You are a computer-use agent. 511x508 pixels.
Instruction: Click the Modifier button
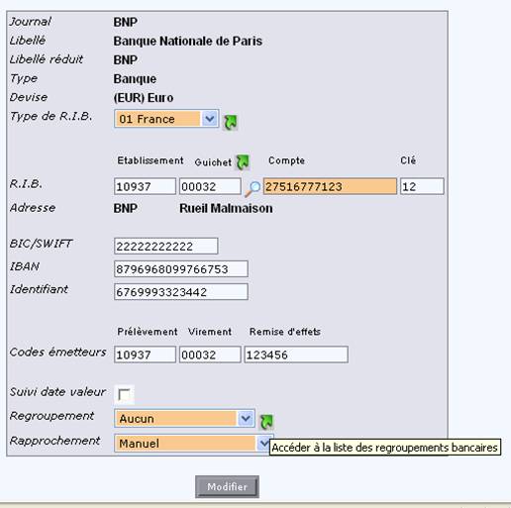pos(227,486)
